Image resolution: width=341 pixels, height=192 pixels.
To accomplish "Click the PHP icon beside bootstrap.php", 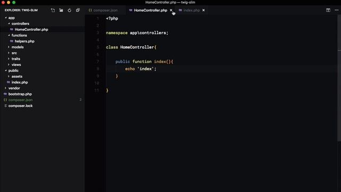I will click(5, 94).
